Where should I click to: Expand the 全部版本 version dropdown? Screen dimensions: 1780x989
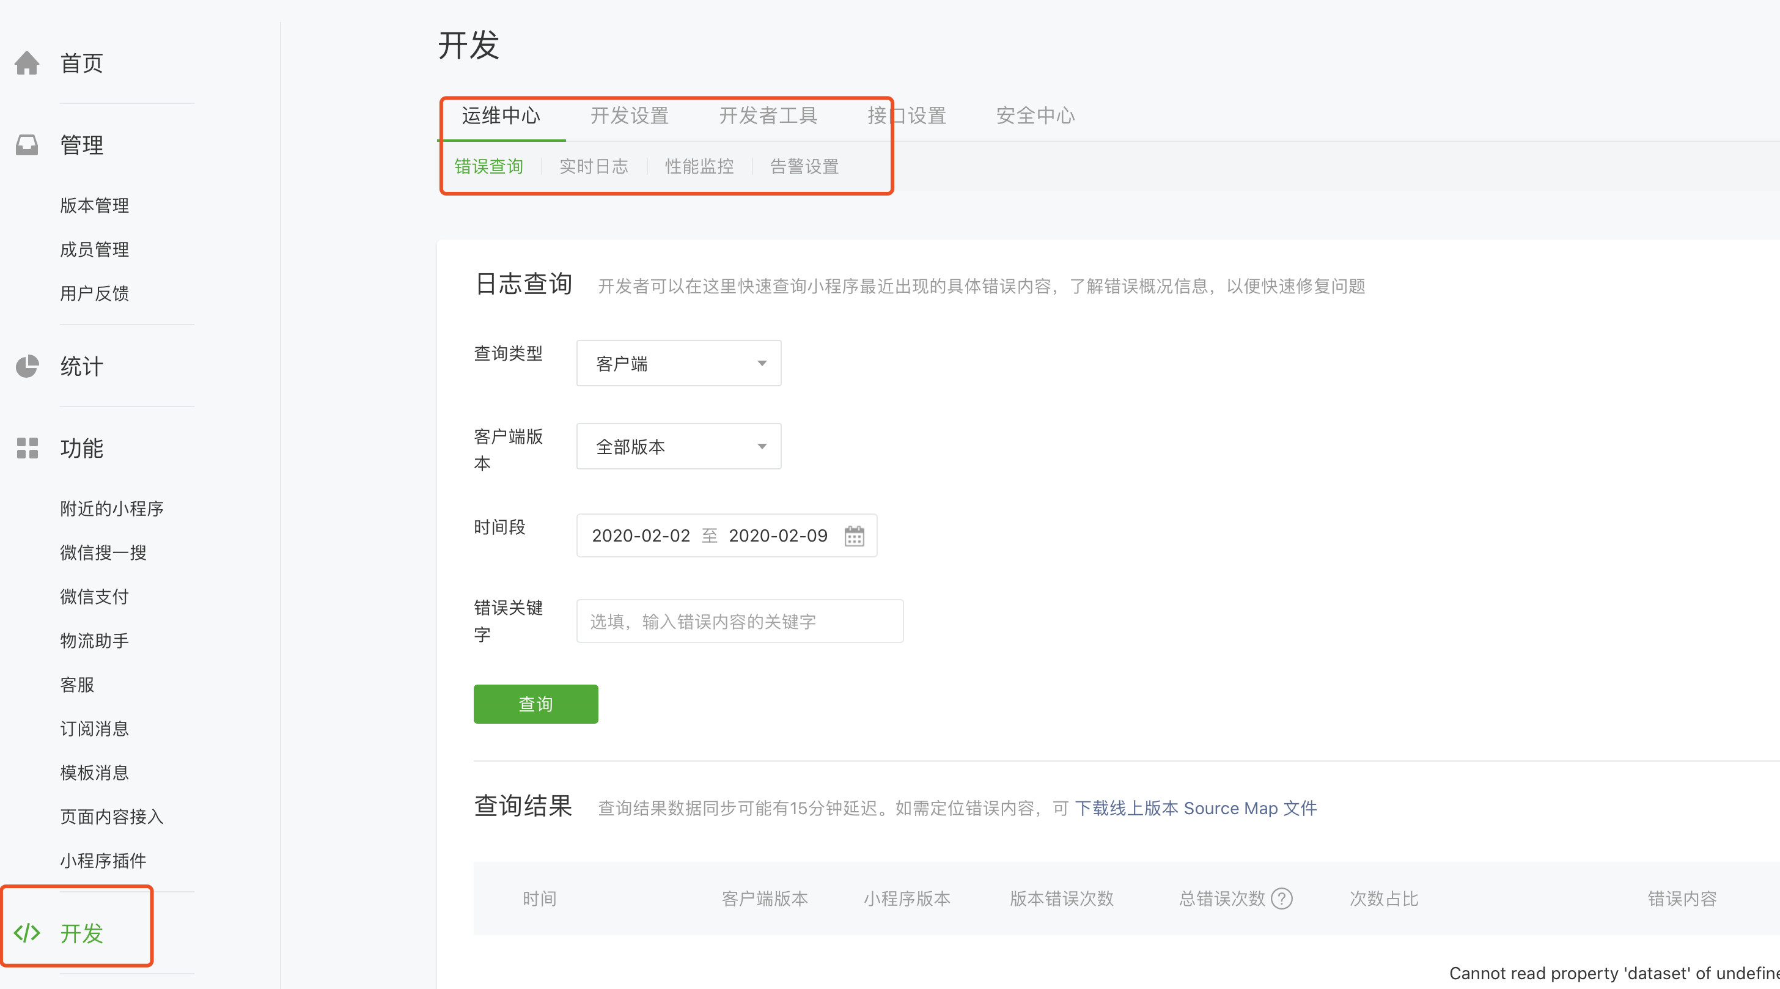[x=679, y=446]
